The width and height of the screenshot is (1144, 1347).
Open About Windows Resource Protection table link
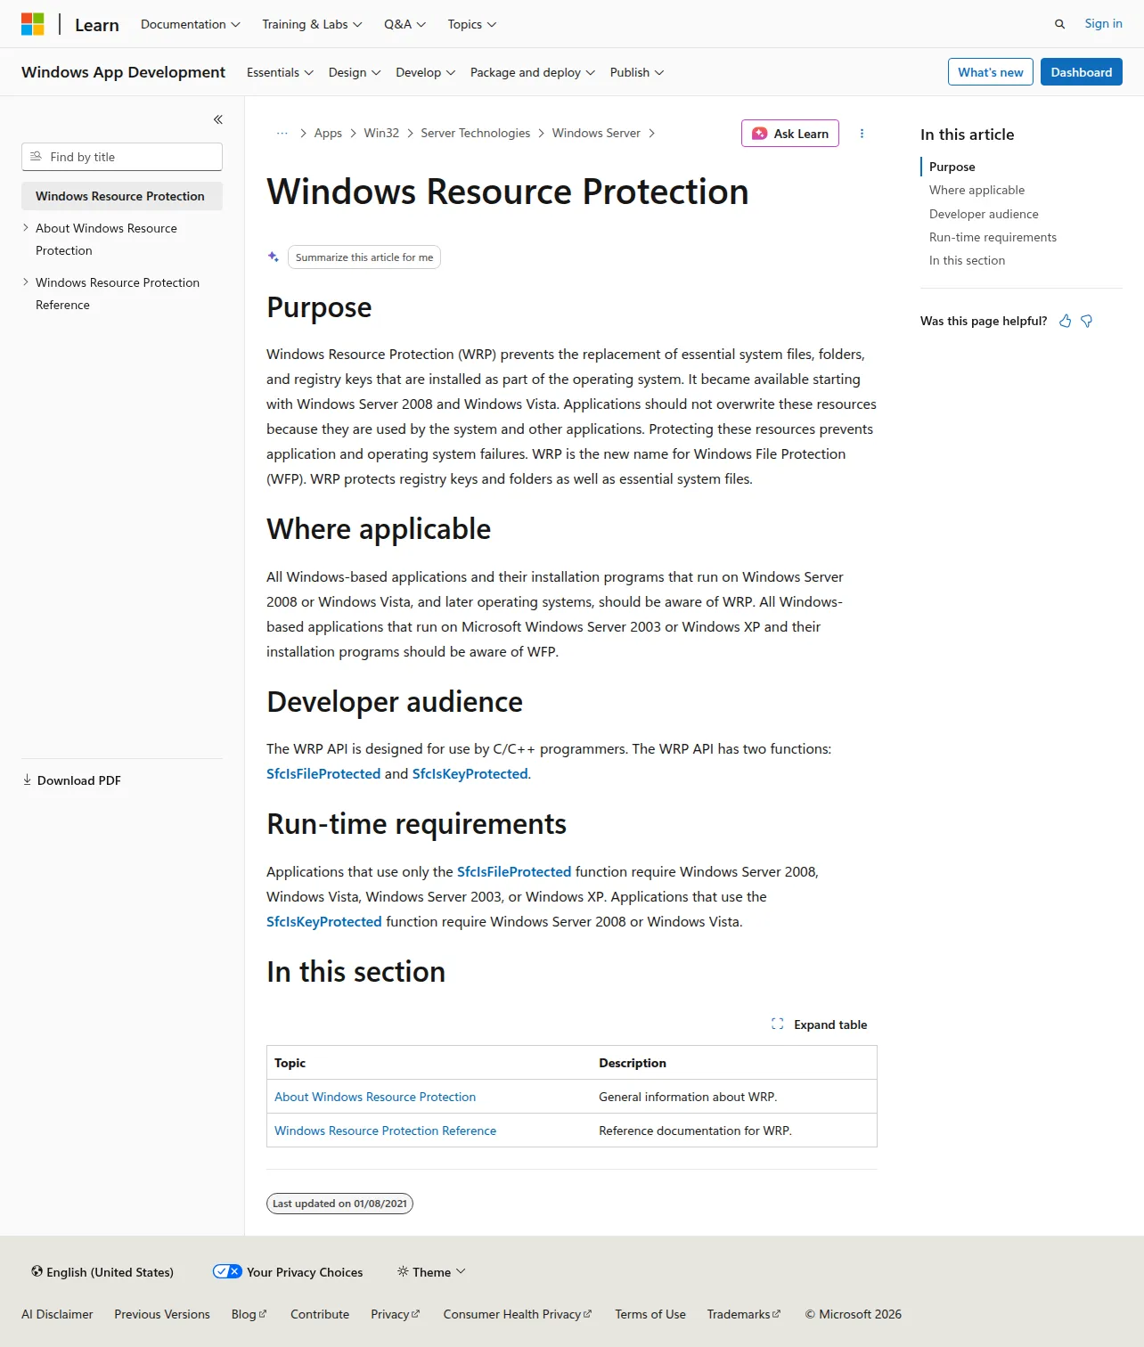click(375, 1097)
